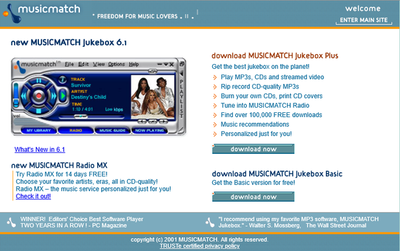Click the Destiny's Child album art
400x251 pixels.
(x=153, y=97)
